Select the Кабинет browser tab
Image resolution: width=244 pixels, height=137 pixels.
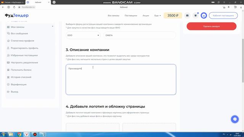(38, 2)
